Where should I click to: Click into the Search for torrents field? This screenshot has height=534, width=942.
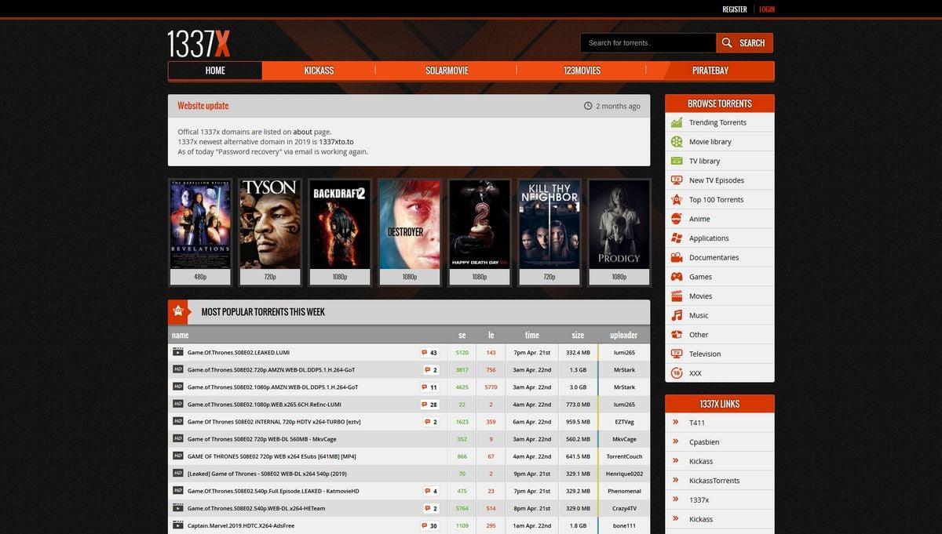[648, 43]
